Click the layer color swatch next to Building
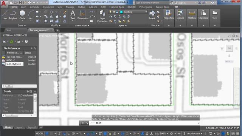 pos(121,12)
